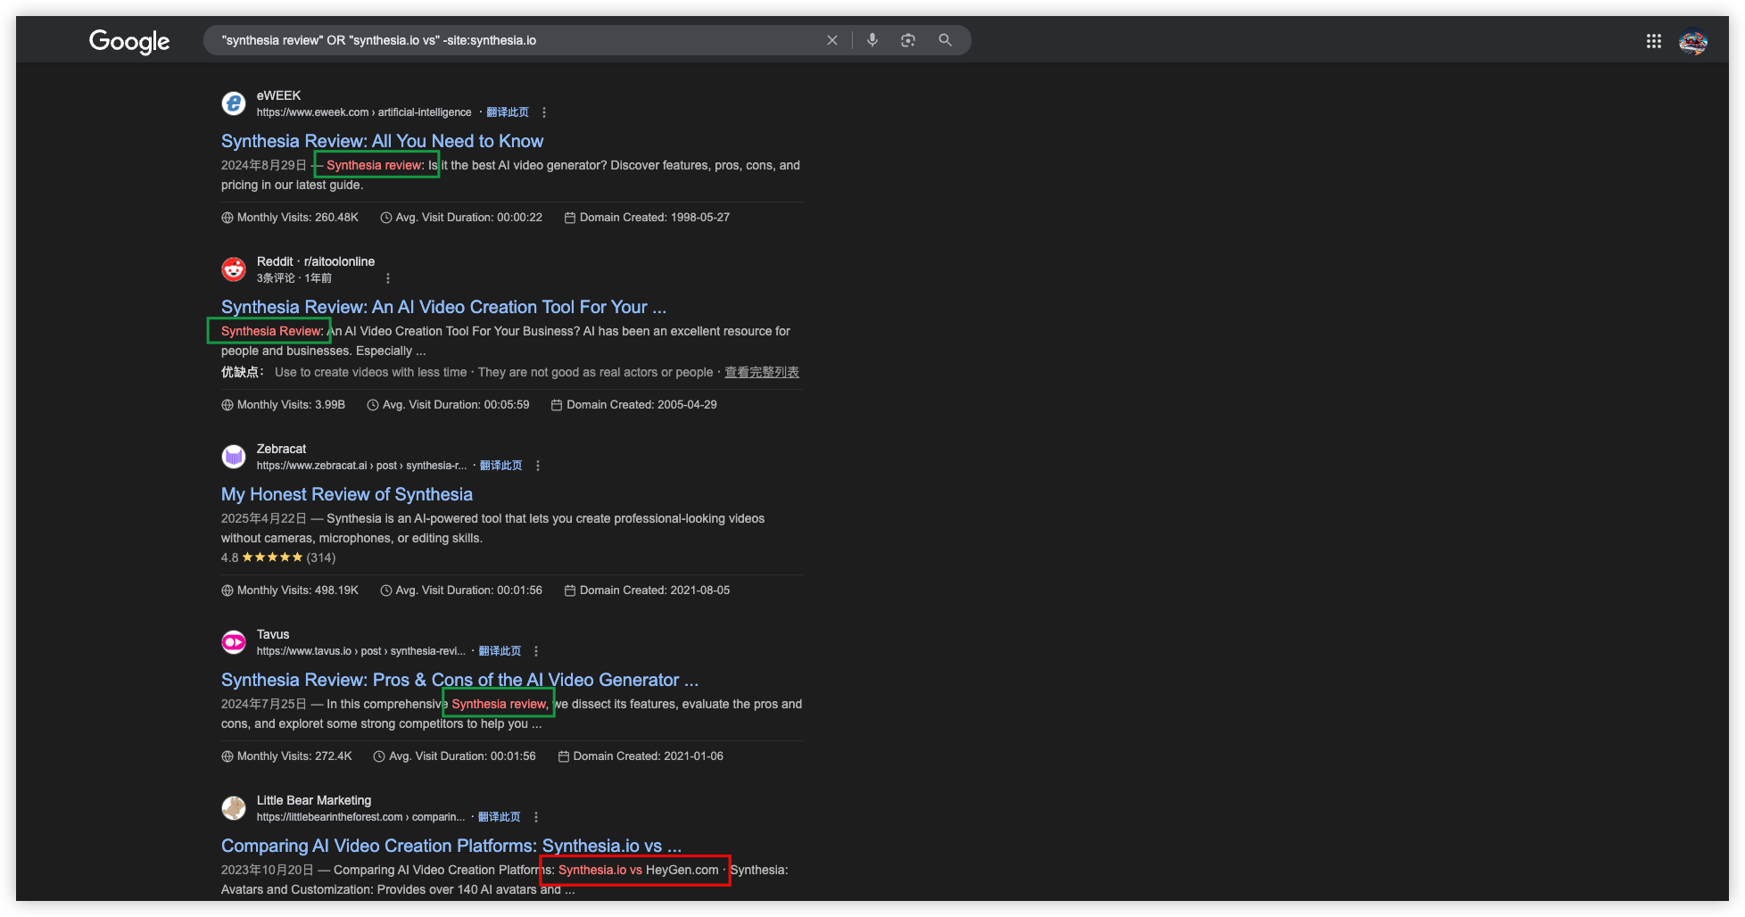Open more options for Little Bear Marketing result
Image resolution: width=1745 pixels, height=917 pixels.
(x=536, y=817)
